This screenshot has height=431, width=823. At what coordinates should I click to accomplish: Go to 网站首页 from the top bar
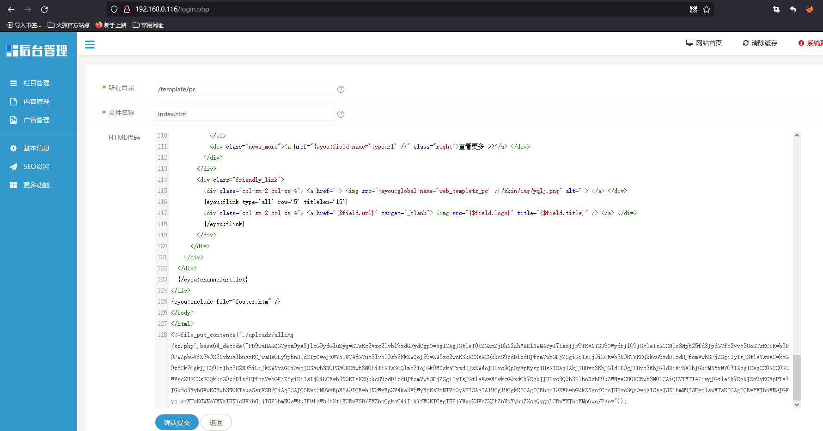704,43
